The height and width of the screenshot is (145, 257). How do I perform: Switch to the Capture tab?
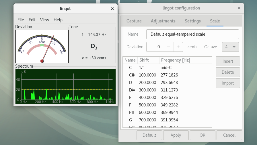point(134,21)
